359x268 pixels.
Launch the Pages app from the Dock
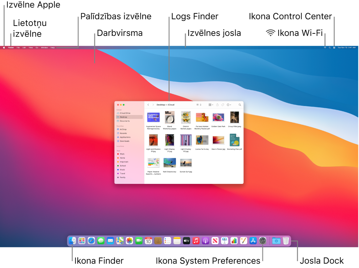pos(244,240)
